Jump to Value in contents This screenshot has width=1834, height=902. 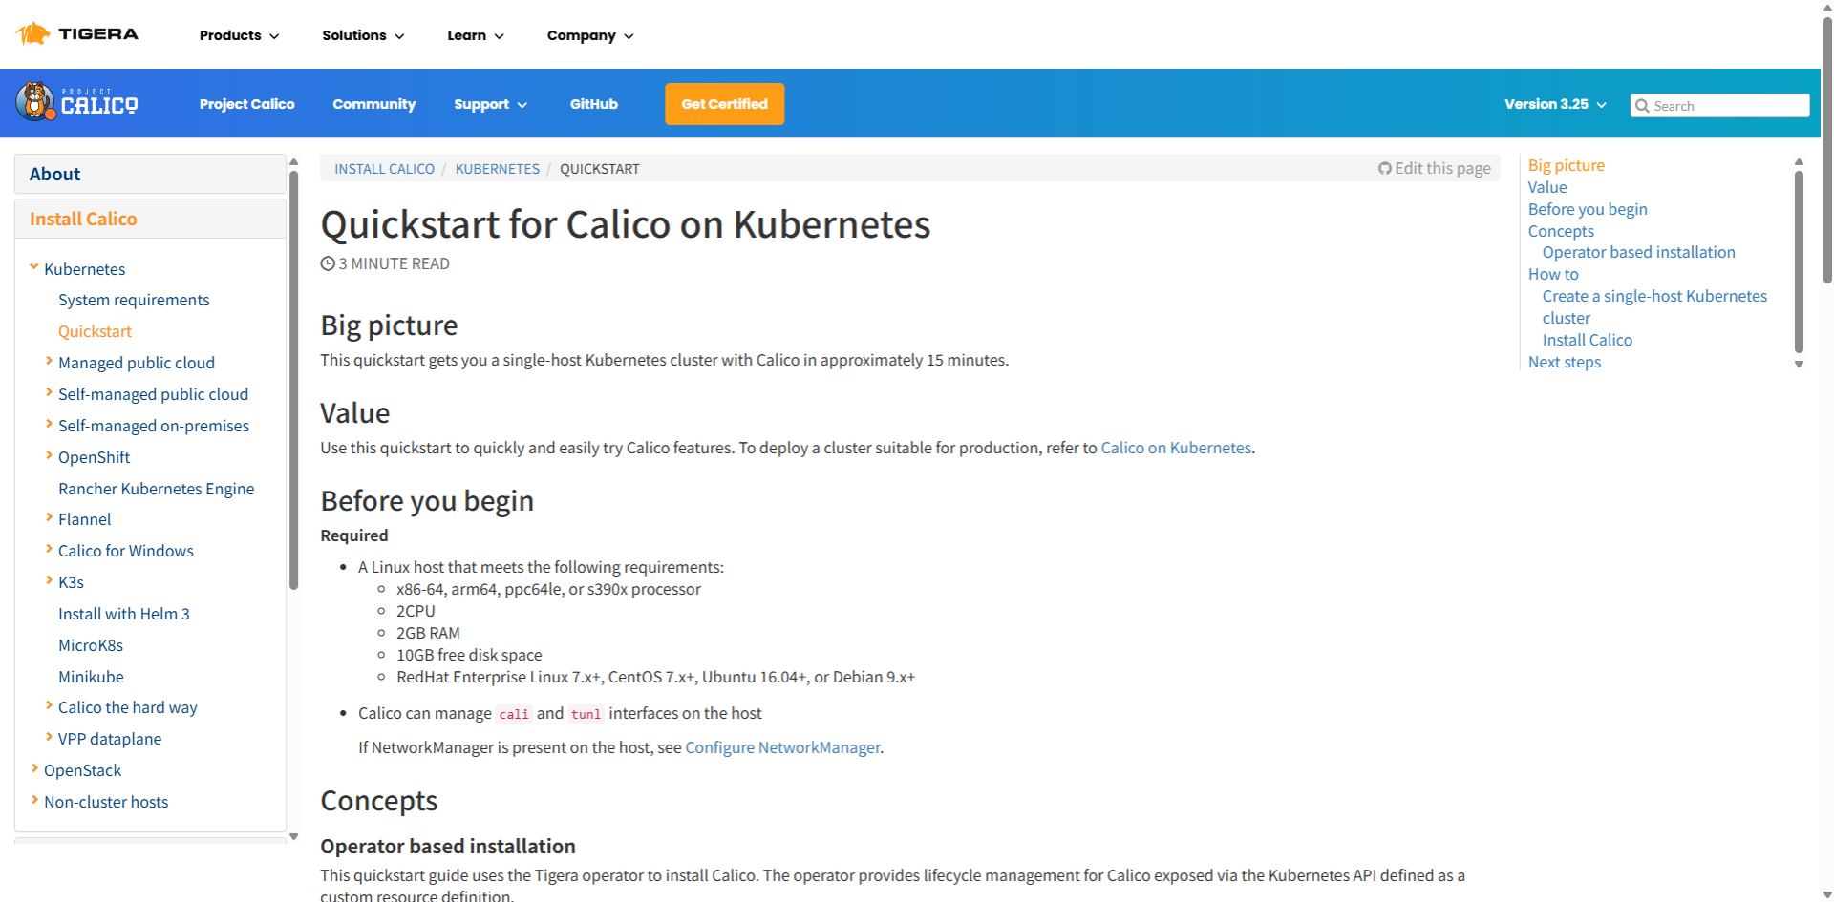point(1547,187)
